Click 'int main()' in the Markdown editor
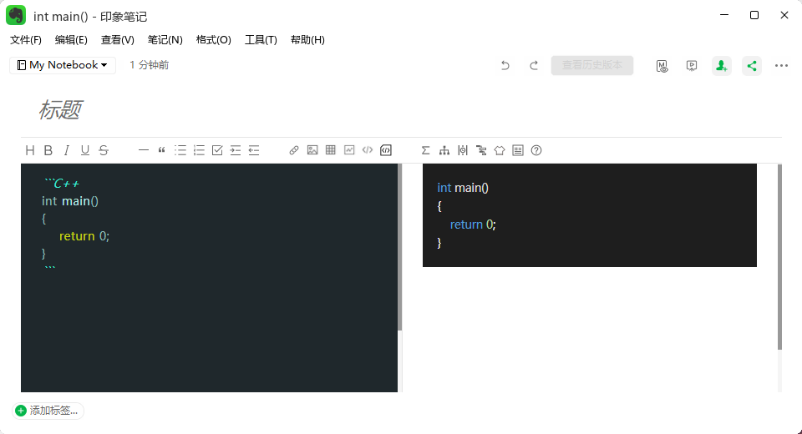 pos(70,201)
